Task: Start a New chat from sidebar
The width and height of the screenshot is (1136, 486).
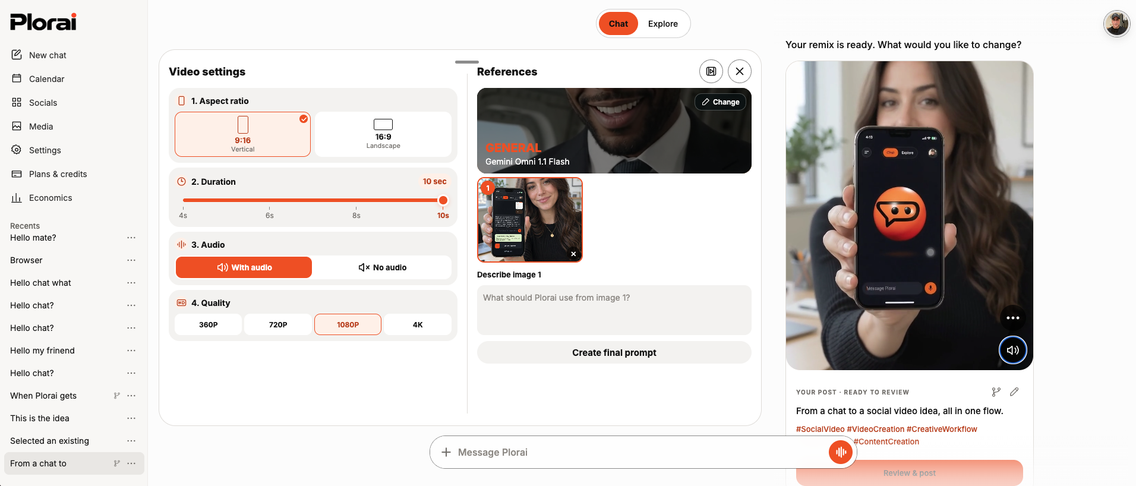Action: (x=39, y=55)
